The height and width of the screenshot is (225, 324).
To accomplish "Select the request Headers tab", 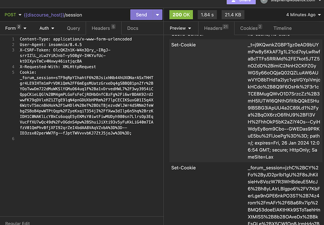I will [103, 28].
